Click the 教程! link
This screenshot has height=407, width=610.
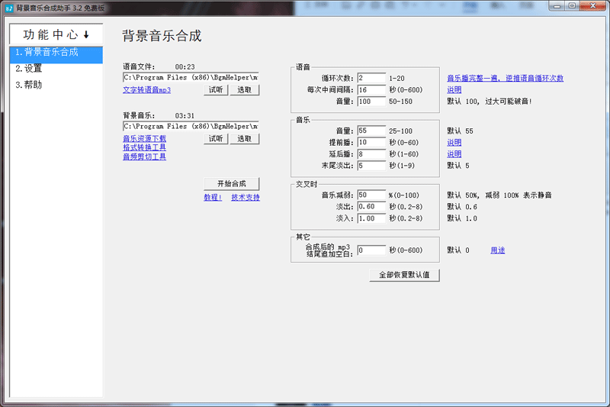coord(213,198)
